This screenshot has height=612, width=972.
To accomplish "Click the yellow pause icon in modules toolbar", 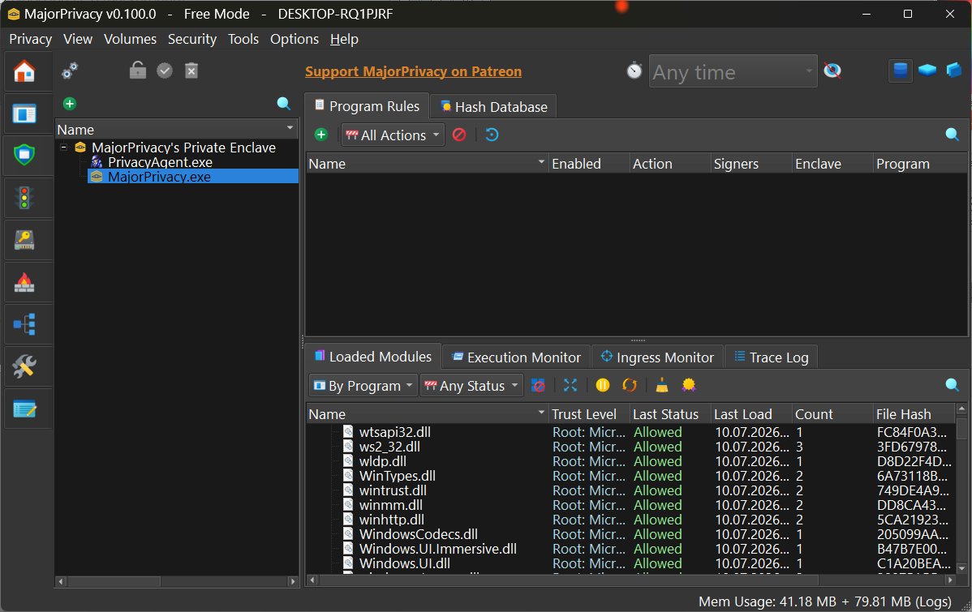I will coord(603,385).
